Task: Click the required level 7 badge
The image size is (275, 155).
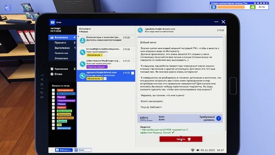Action: pos(219,118)
